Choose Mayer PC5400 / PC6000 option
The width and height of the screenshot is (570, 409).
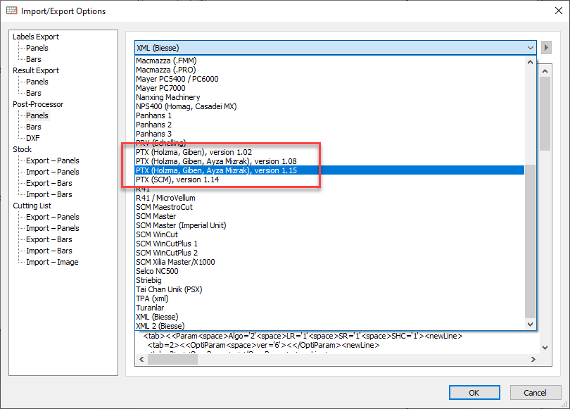click(330, 79)
